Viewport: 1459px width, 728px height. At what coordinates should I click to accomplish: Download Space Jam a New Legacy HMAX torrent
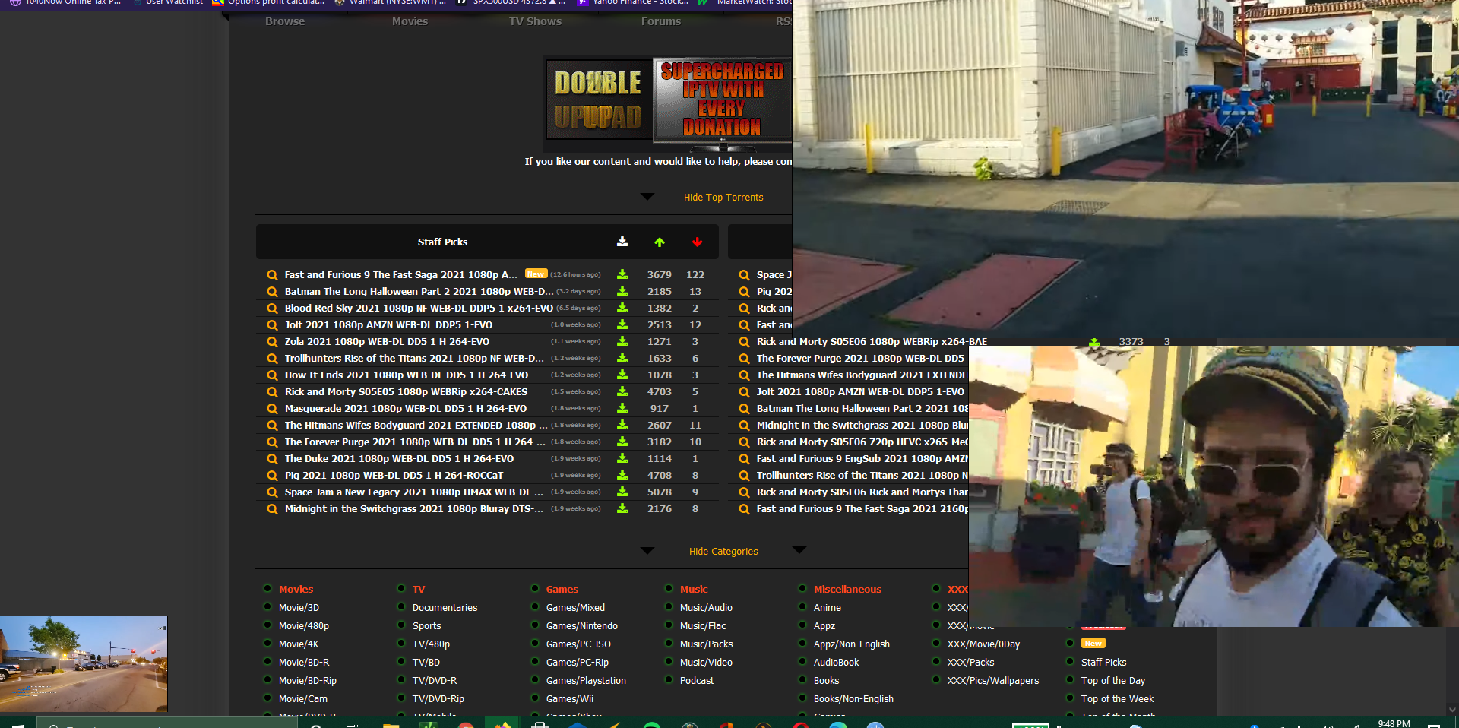tap(622, 492)
